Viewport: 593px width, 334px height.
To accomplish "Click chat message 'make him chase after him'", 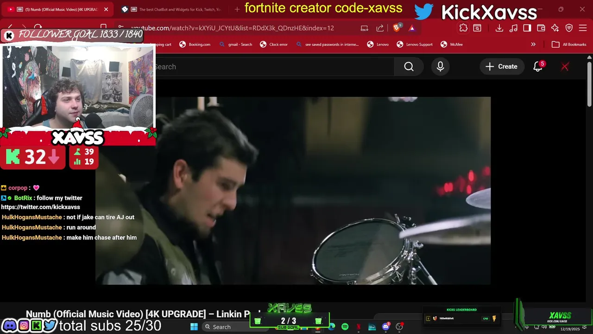I will (x=101, y=238).
